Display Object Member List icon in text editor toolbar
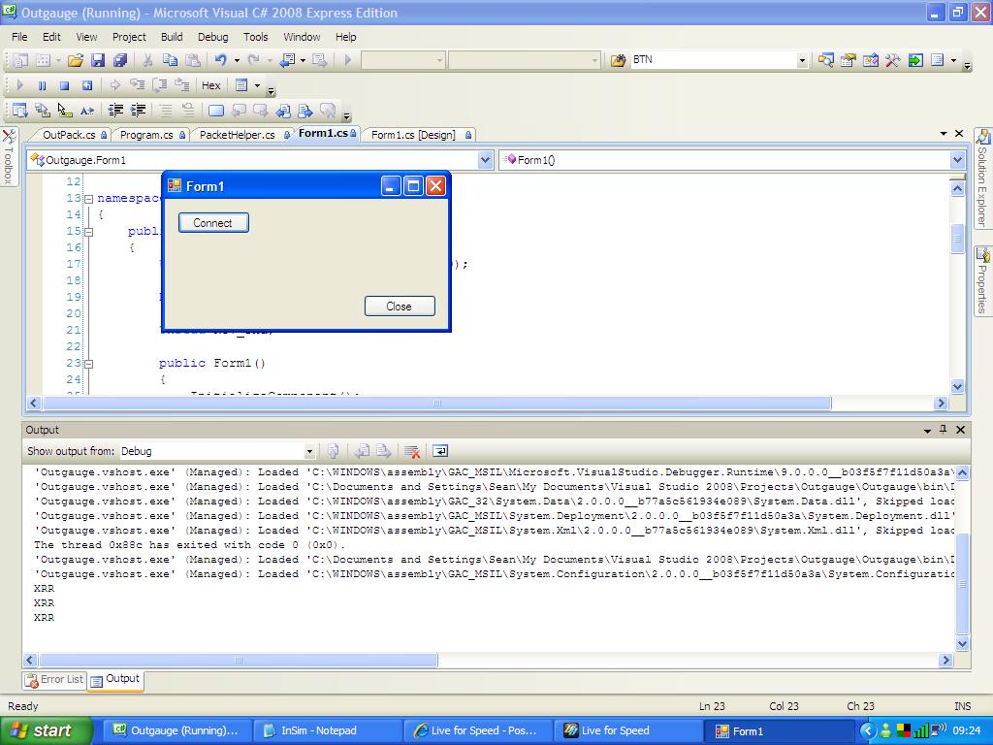 click(19, 111)
